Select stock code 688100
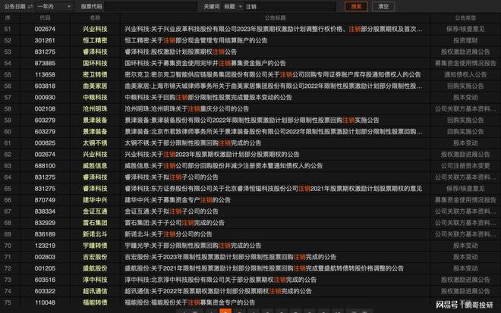Screen dimensions: 501x313 click(x=45, y=166)
